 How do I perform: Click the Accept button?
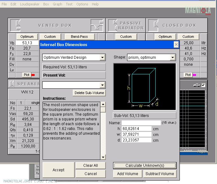tap(58, 170)
